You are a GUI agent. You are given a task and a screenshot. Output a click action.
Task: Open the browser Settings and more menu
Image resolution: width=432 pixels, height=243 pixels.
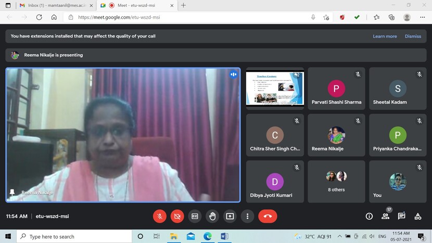point(422,17)
